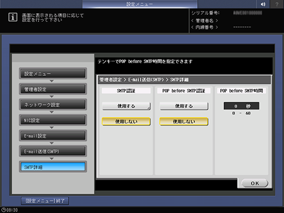Click the SMTP認証 column header label
The width and height of the screenshot is (284, 213).
[126, 91]
